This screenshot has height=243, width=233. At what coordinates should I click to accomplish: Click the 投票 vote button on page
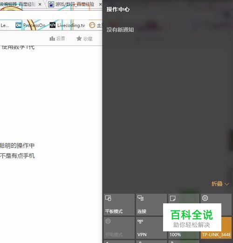point(57,38)
